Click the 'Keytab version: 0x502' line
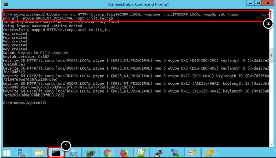Viewport: 276px width, 158px height. (26, 57)
